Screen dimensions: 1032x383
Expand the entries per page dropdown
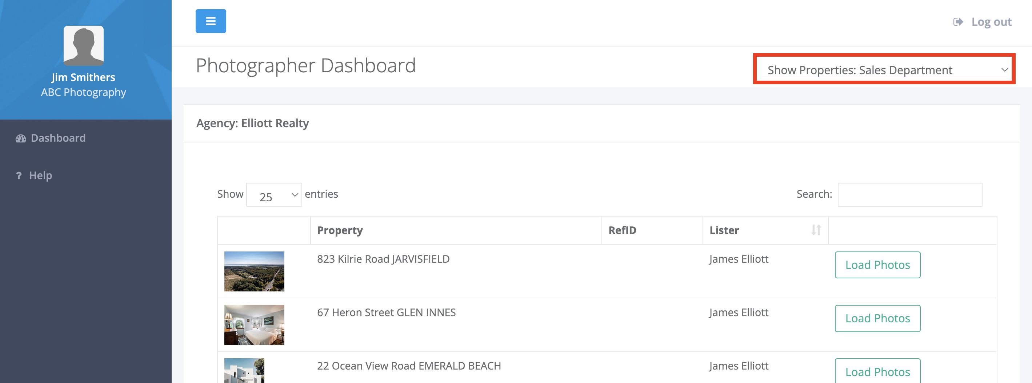click(274, 195)
